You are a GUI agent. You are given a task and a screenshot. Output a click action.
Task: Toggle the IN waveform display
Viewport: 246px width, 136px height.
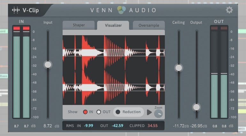85,112
